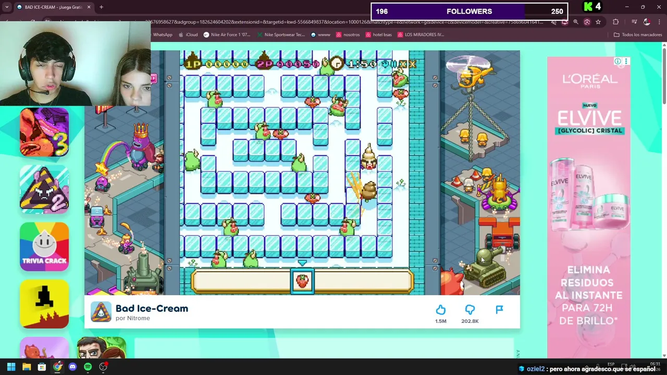The height and width of the screenshot is (375, 667).
Task: Open the WhatsApp bookmark
Action: tap(162, 35)
